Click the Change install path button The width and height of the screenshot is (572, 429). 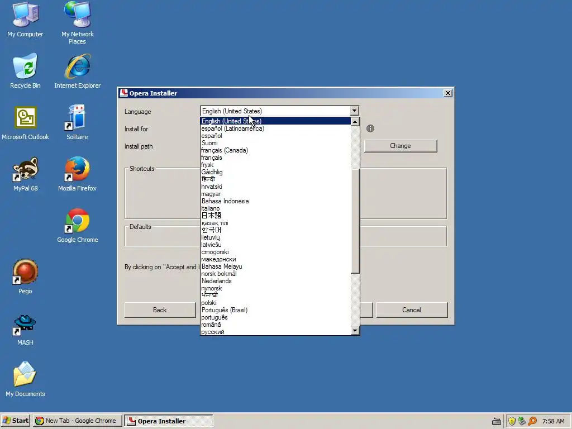coord(400,146)
